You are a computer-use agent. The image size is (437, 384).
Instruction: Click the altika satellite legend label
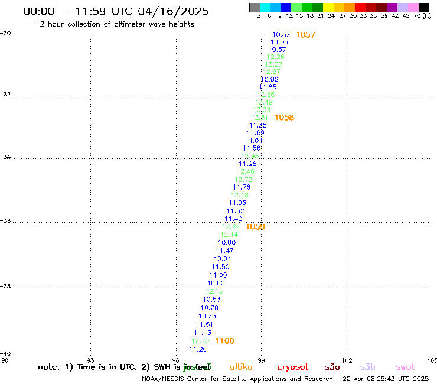[x=241, y=367]
